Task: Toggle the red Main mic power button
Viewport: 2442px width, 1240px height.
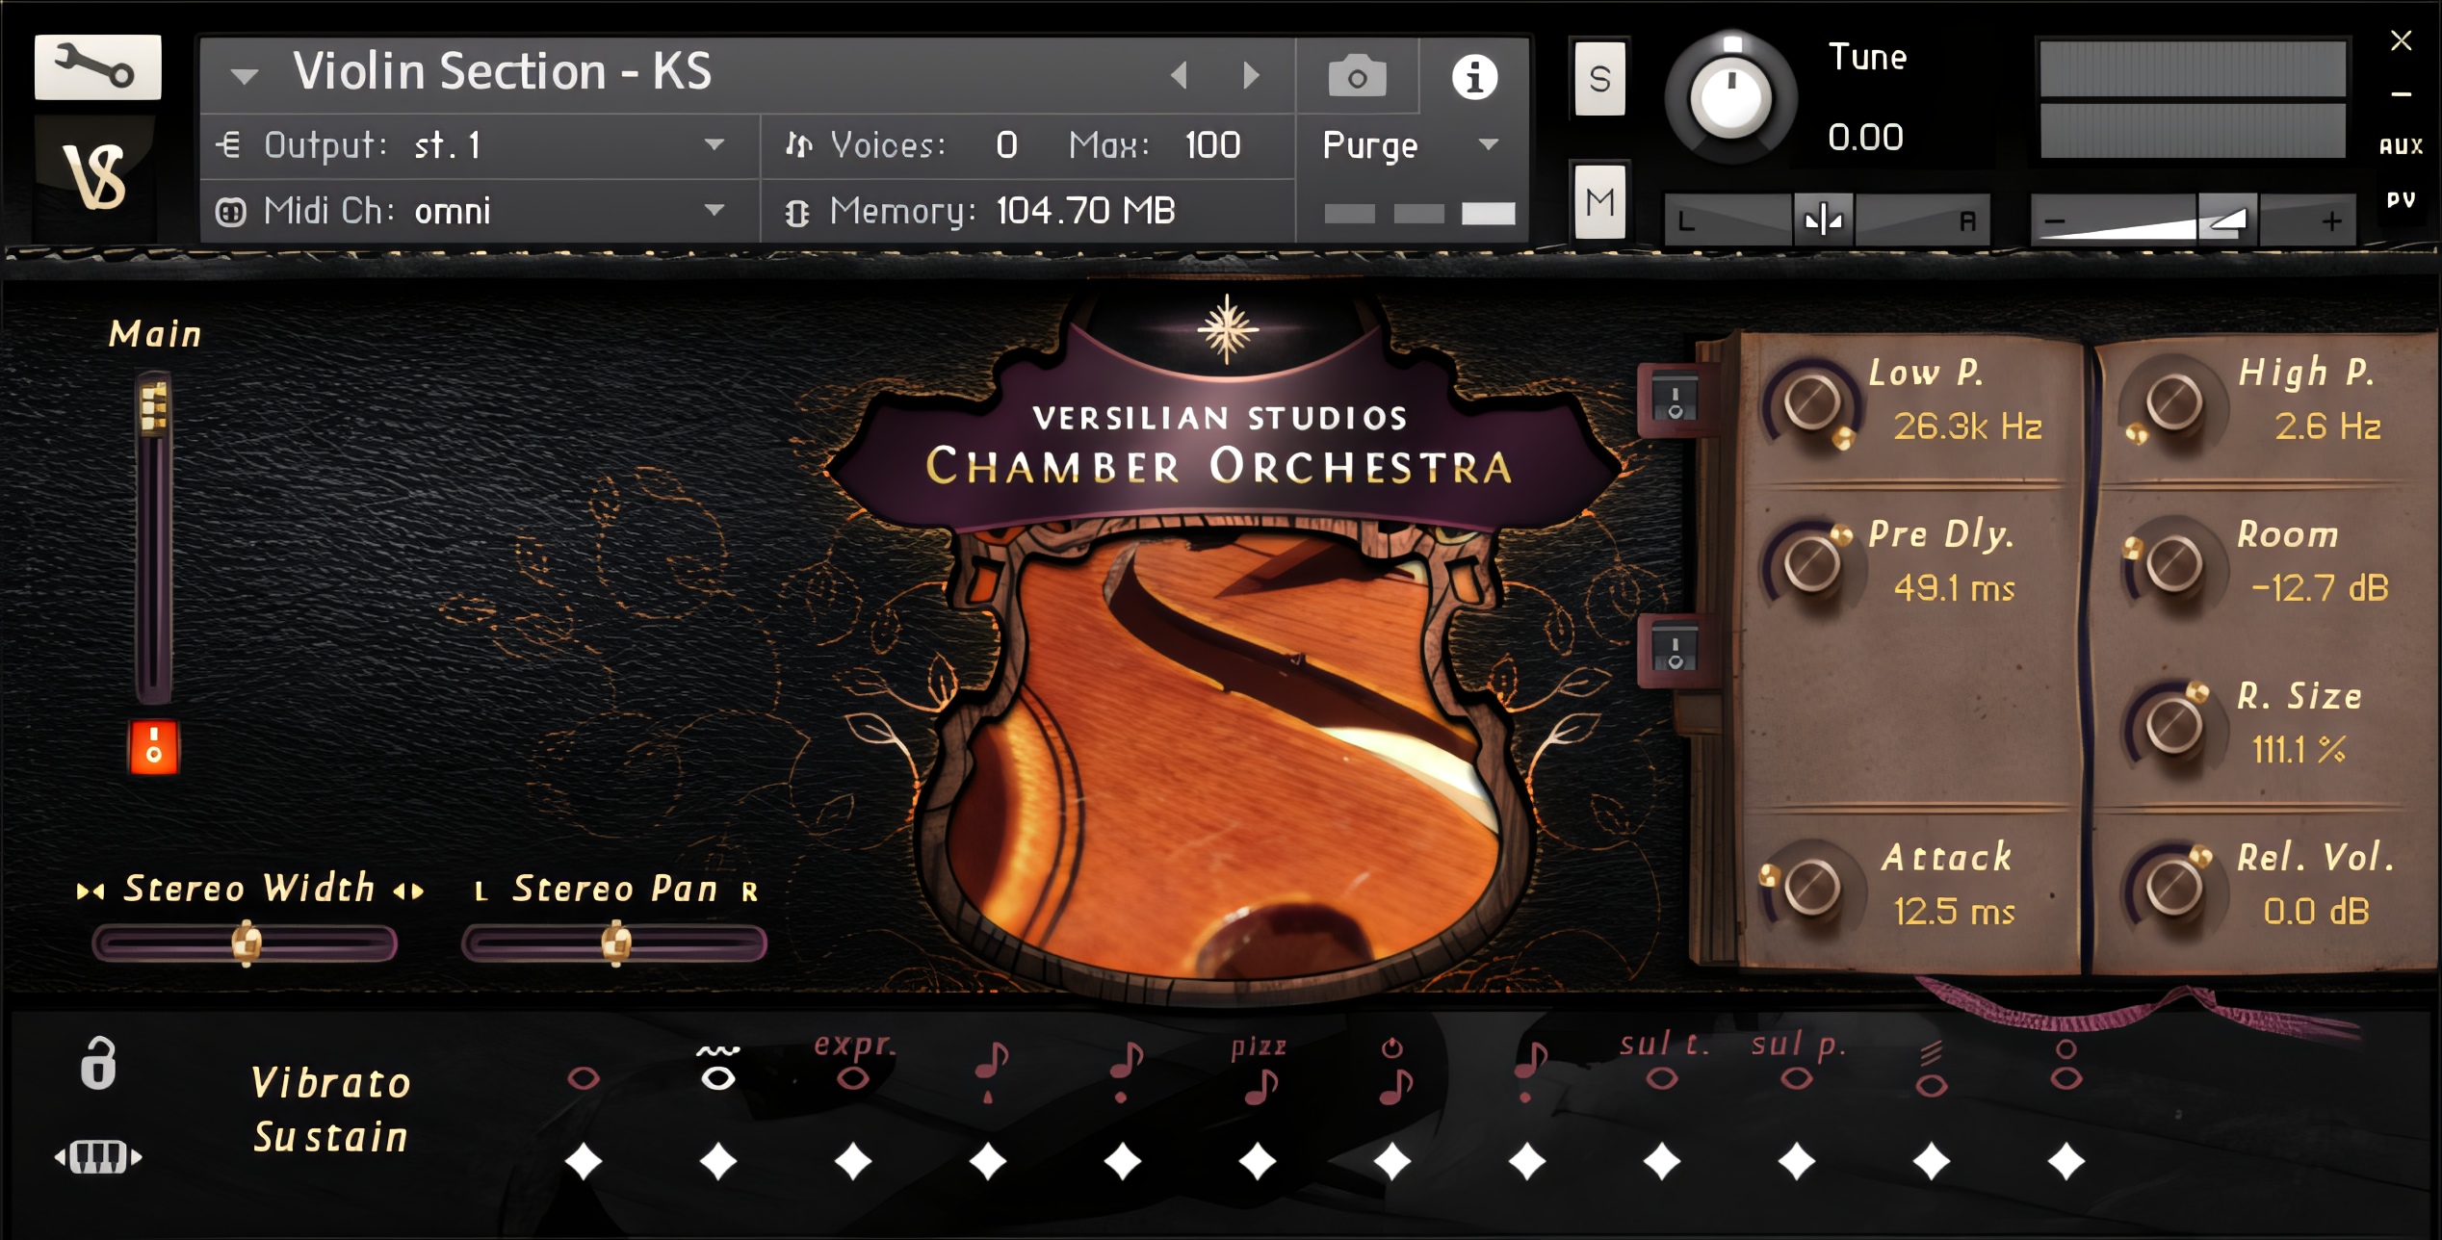Action: [x=154, y=747]
